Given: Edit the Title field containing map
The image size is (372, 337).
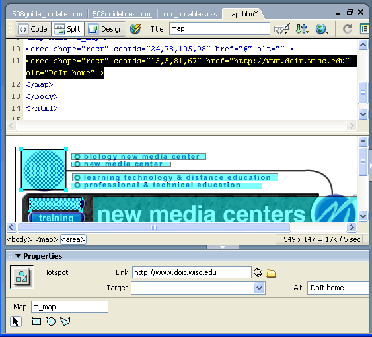Looking at the screenshot, I should pos(219,28).
